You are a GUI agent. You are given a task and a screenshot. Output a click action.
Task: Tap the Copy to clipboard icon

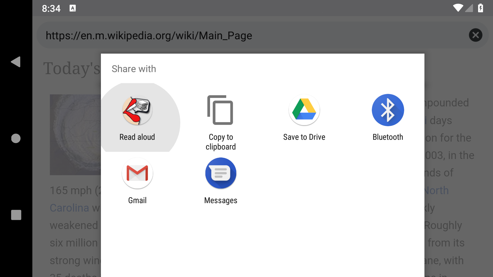click(220, 110)
